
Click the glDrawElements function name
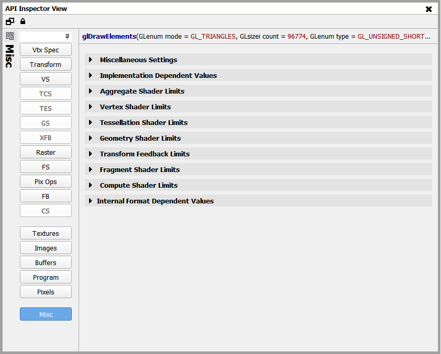109,37
